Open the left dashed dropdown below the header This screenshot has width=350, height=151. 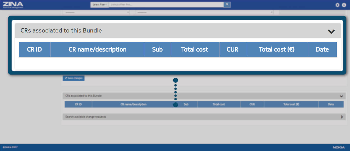click(96, 12)
